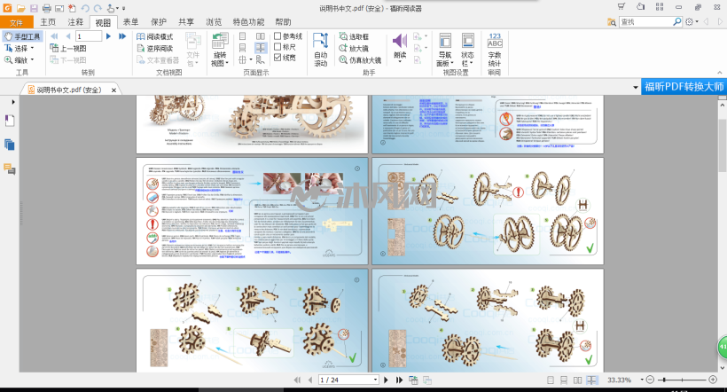This screenshot has width=727, height=392.
Task: Open the File (文件) menu
Action: [x=17, y=22]
